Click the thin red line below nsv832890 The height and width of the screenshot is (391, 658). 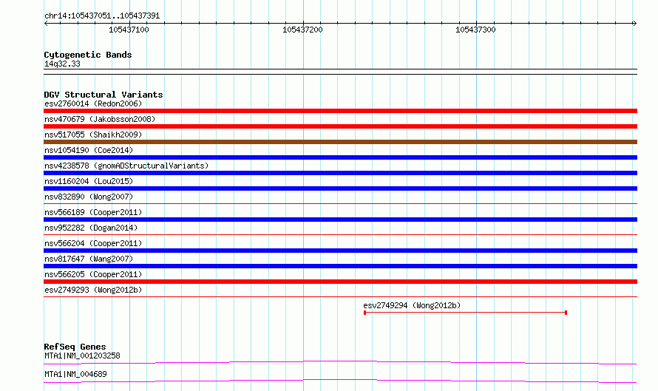[340, 204]
